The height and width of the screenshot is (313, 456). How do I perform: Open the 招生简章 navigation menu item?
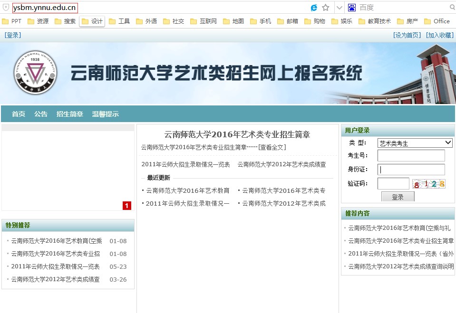point(69,114)
